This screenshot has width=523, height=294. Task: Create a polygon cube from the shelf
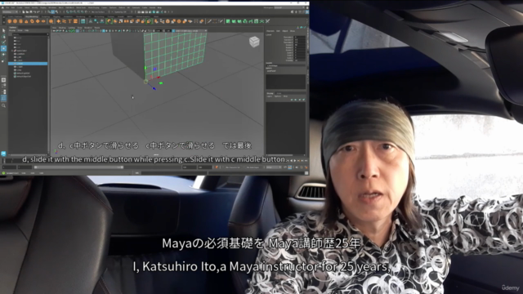[15, 21]
